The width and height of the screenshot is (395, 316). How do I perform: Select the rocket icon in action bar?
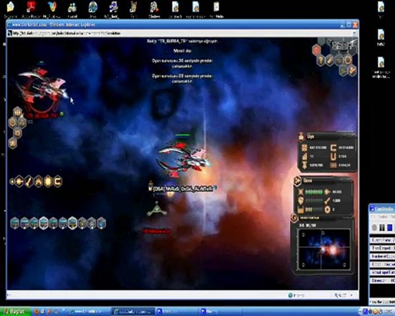pos(29,181)
